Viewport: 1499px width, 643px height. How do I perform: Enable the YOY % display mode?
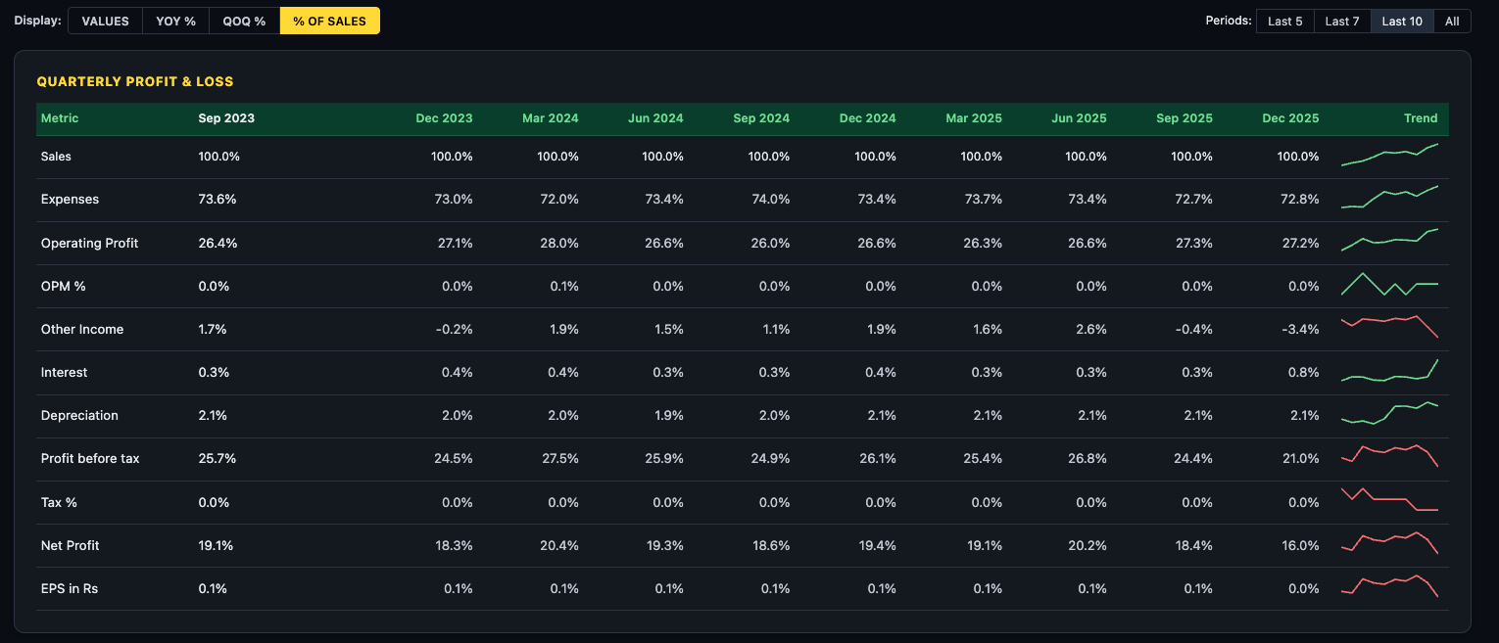[175, 21]
